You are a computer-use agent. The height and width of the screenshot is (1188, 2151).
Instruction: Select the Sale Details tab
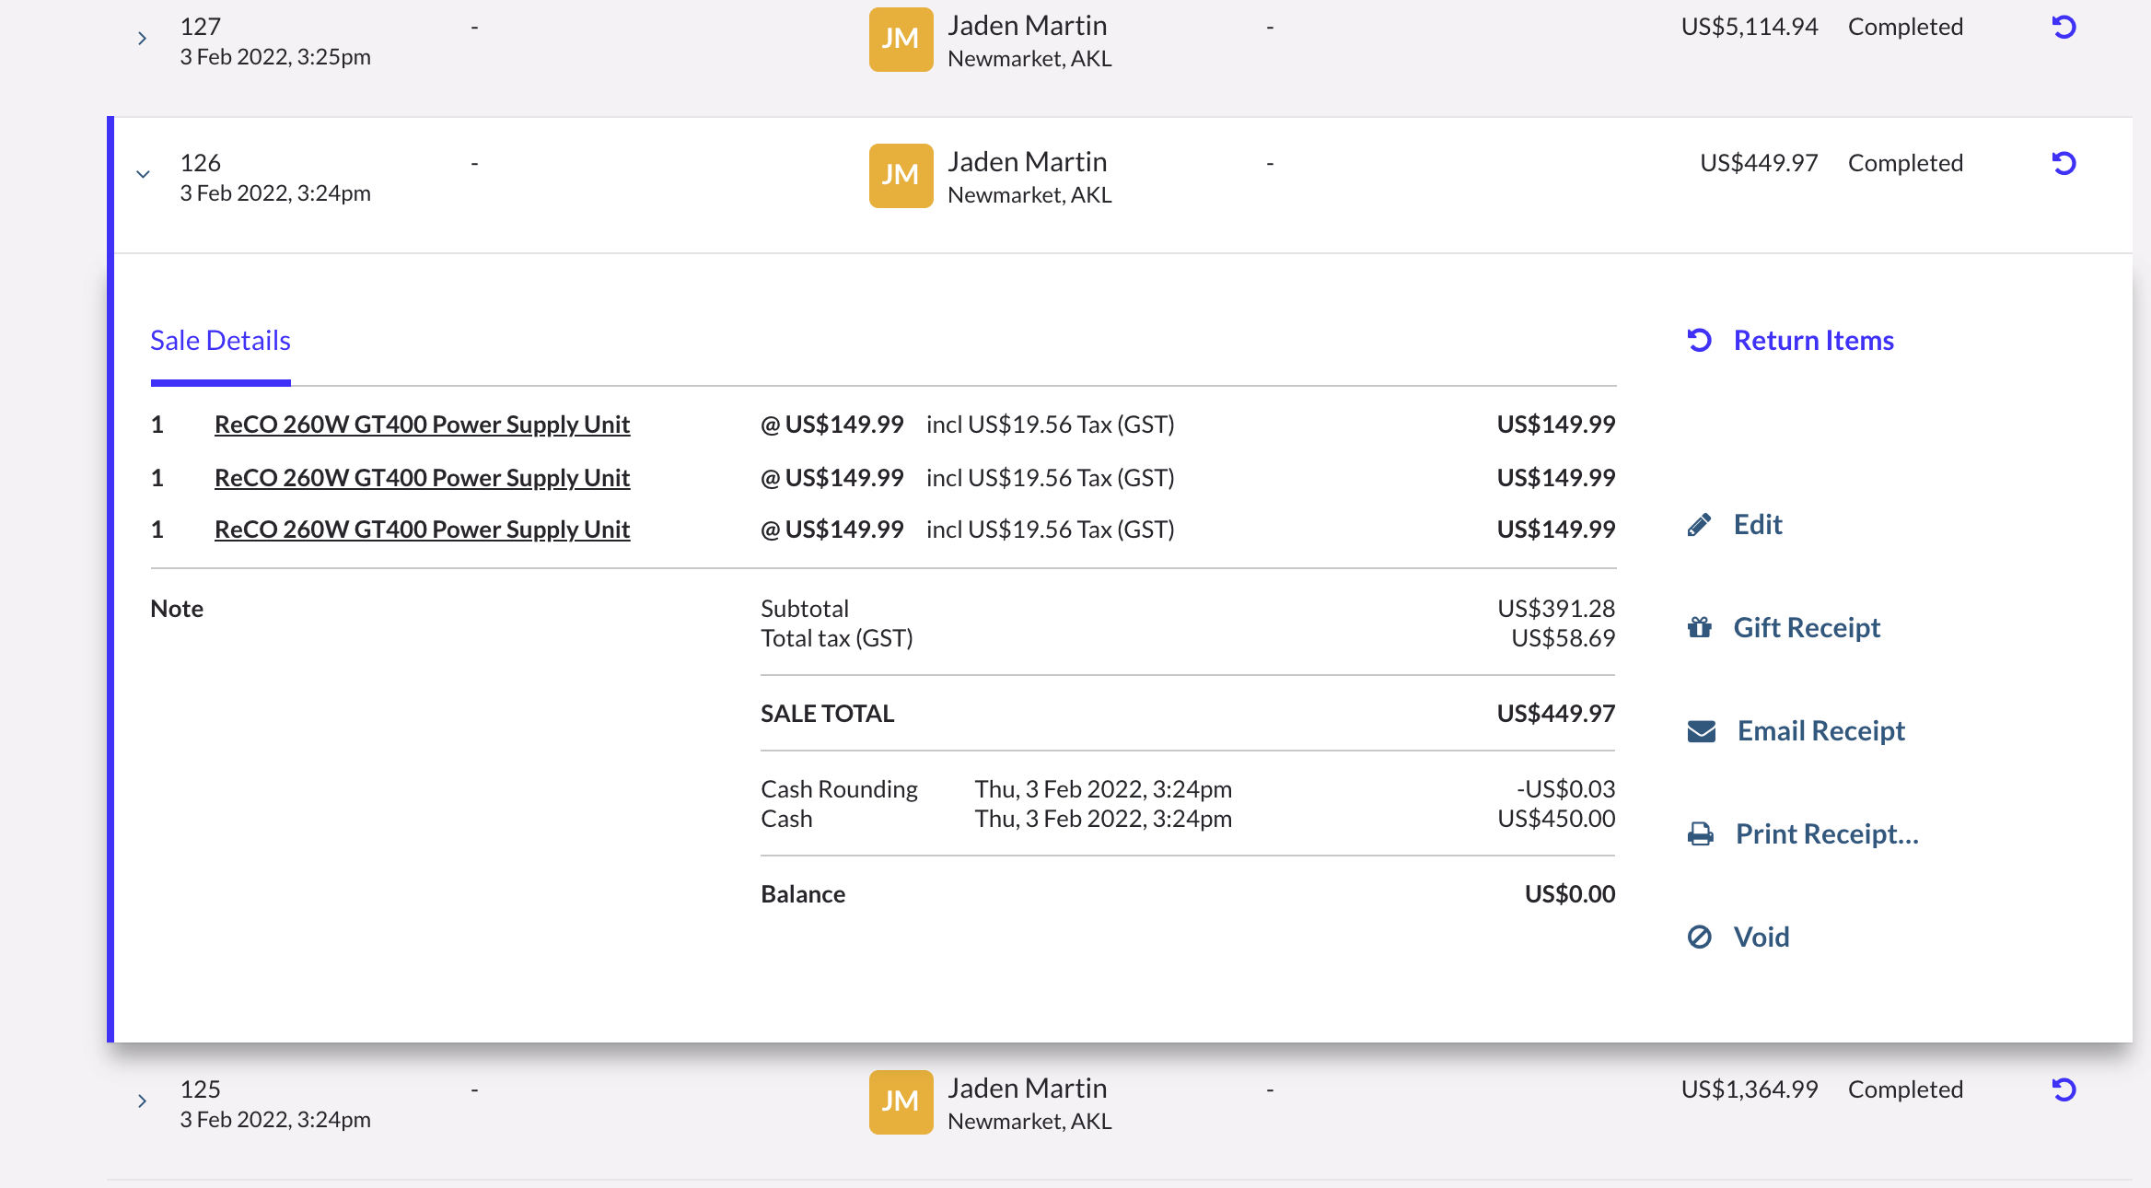220,341
